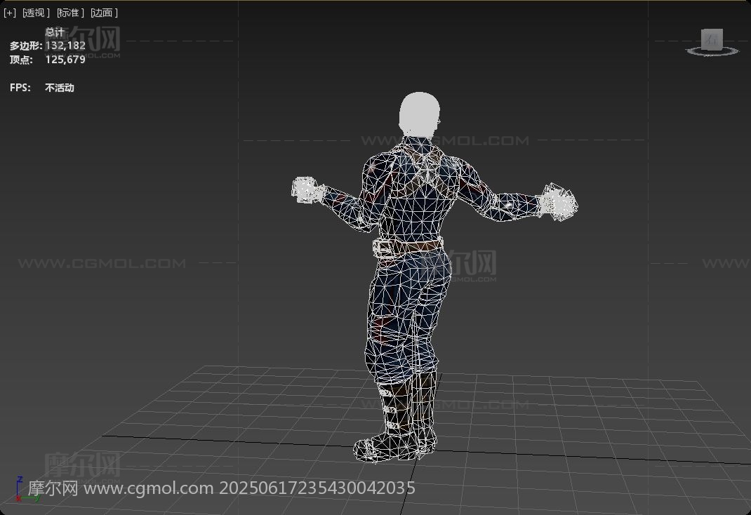Screen dimensions: 751x515
Task: Click the ViewCube face in the viewport corner
Action: [x=712, y=39]
